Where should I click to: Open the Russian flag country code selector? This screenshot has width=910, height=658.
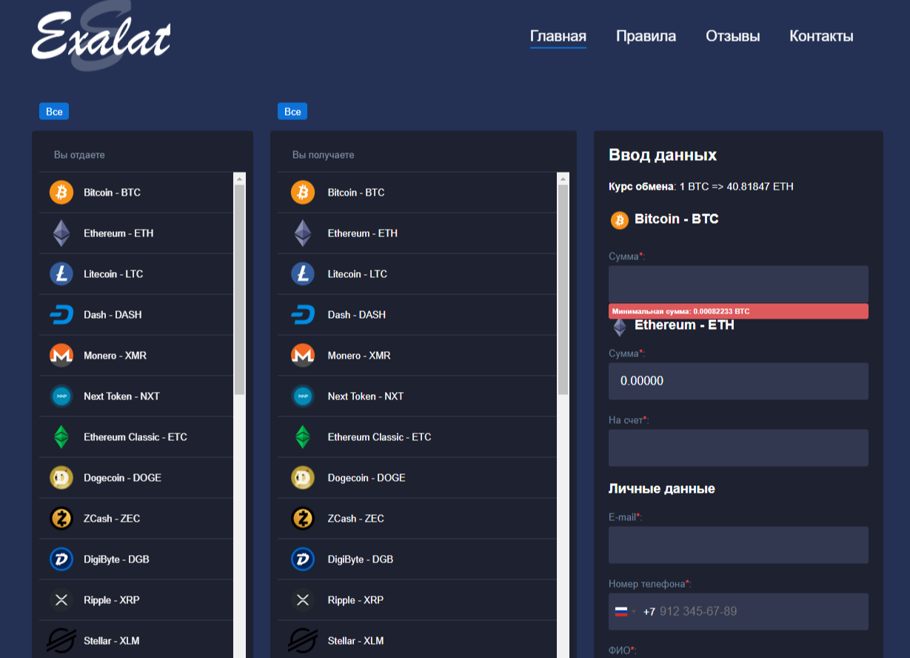[625, 611]
